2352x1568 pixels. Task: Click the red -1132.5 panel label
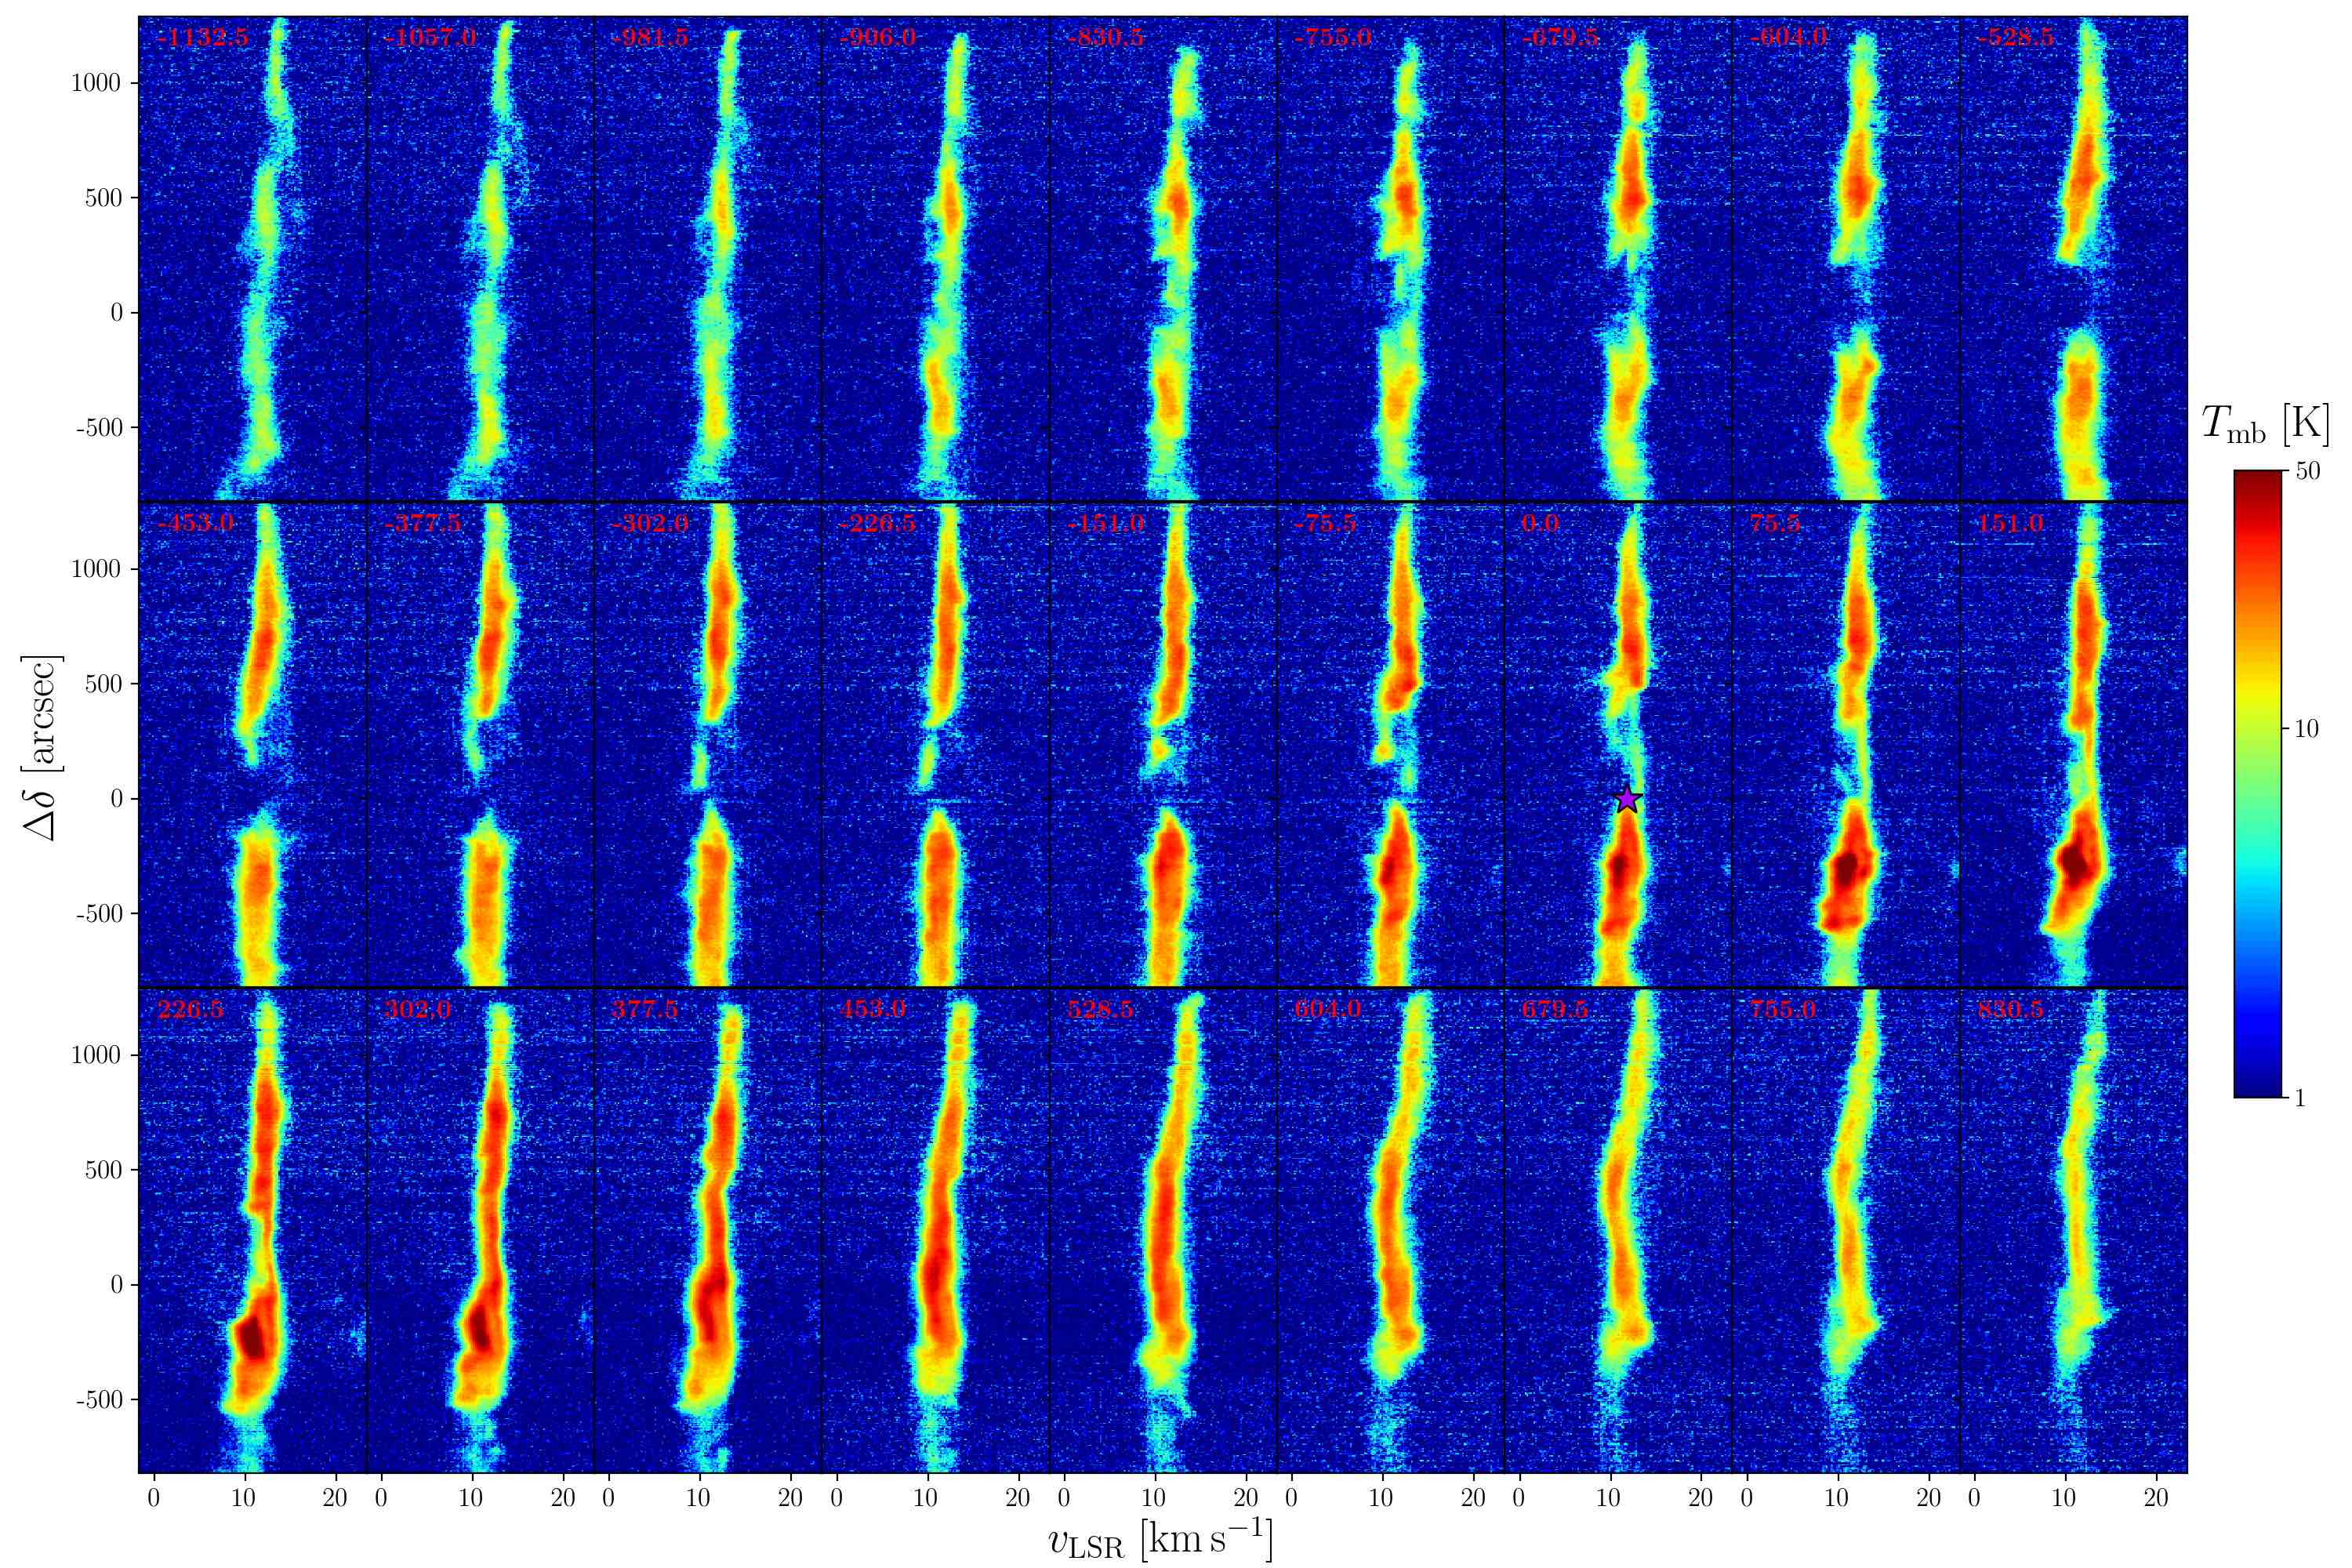[x=202, y=39]
